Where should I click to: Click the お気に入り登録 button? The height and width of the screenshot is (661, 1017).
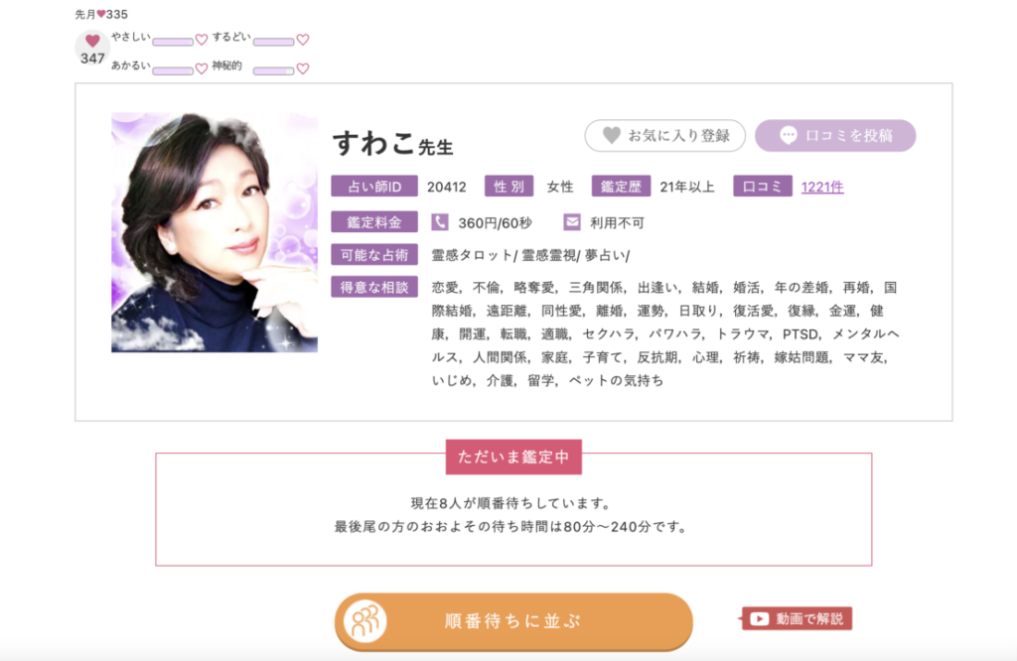[664, 135]
